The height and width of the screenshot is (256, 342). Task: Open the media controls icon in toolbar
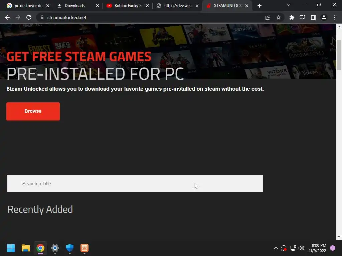pyautogui.click(x=303, y=17)
